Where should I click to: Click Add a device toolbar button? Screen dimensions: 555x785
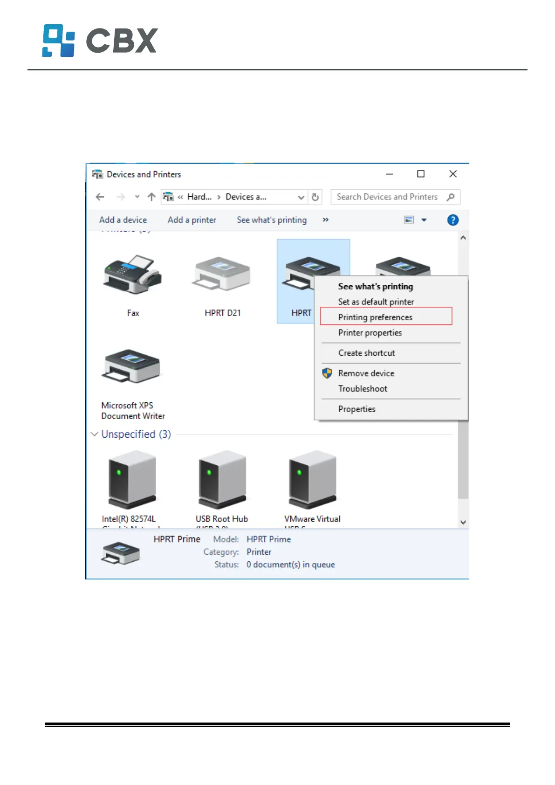pos(123,220)
